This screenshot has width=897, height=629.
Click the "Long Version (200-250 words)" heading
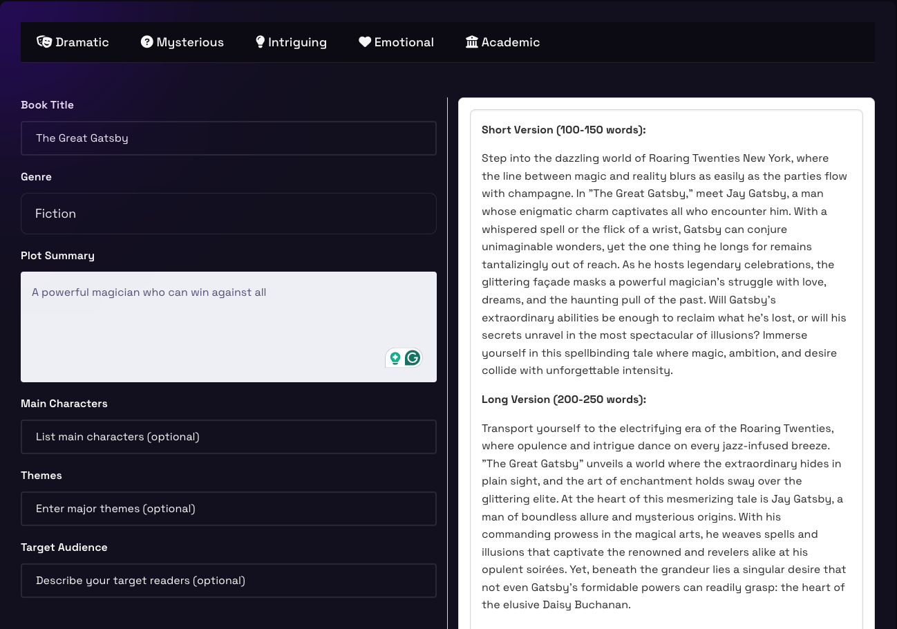563,400
